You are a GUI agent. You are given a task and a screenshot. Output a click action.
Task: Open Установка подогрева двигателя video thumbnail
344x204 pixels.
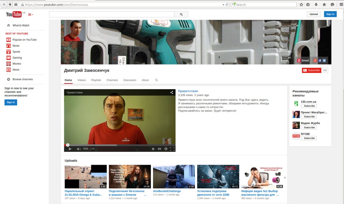pyautogui.click(x=218, y=176)
